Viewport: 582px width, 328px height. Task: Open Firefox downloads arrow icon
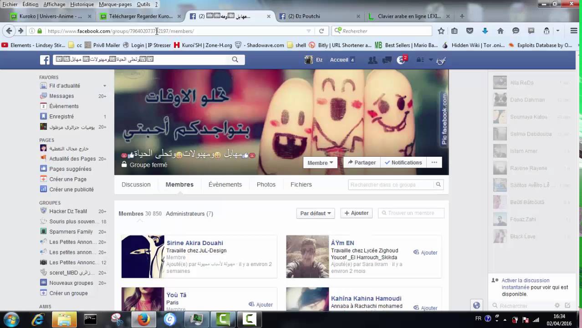tap(485, 31)
